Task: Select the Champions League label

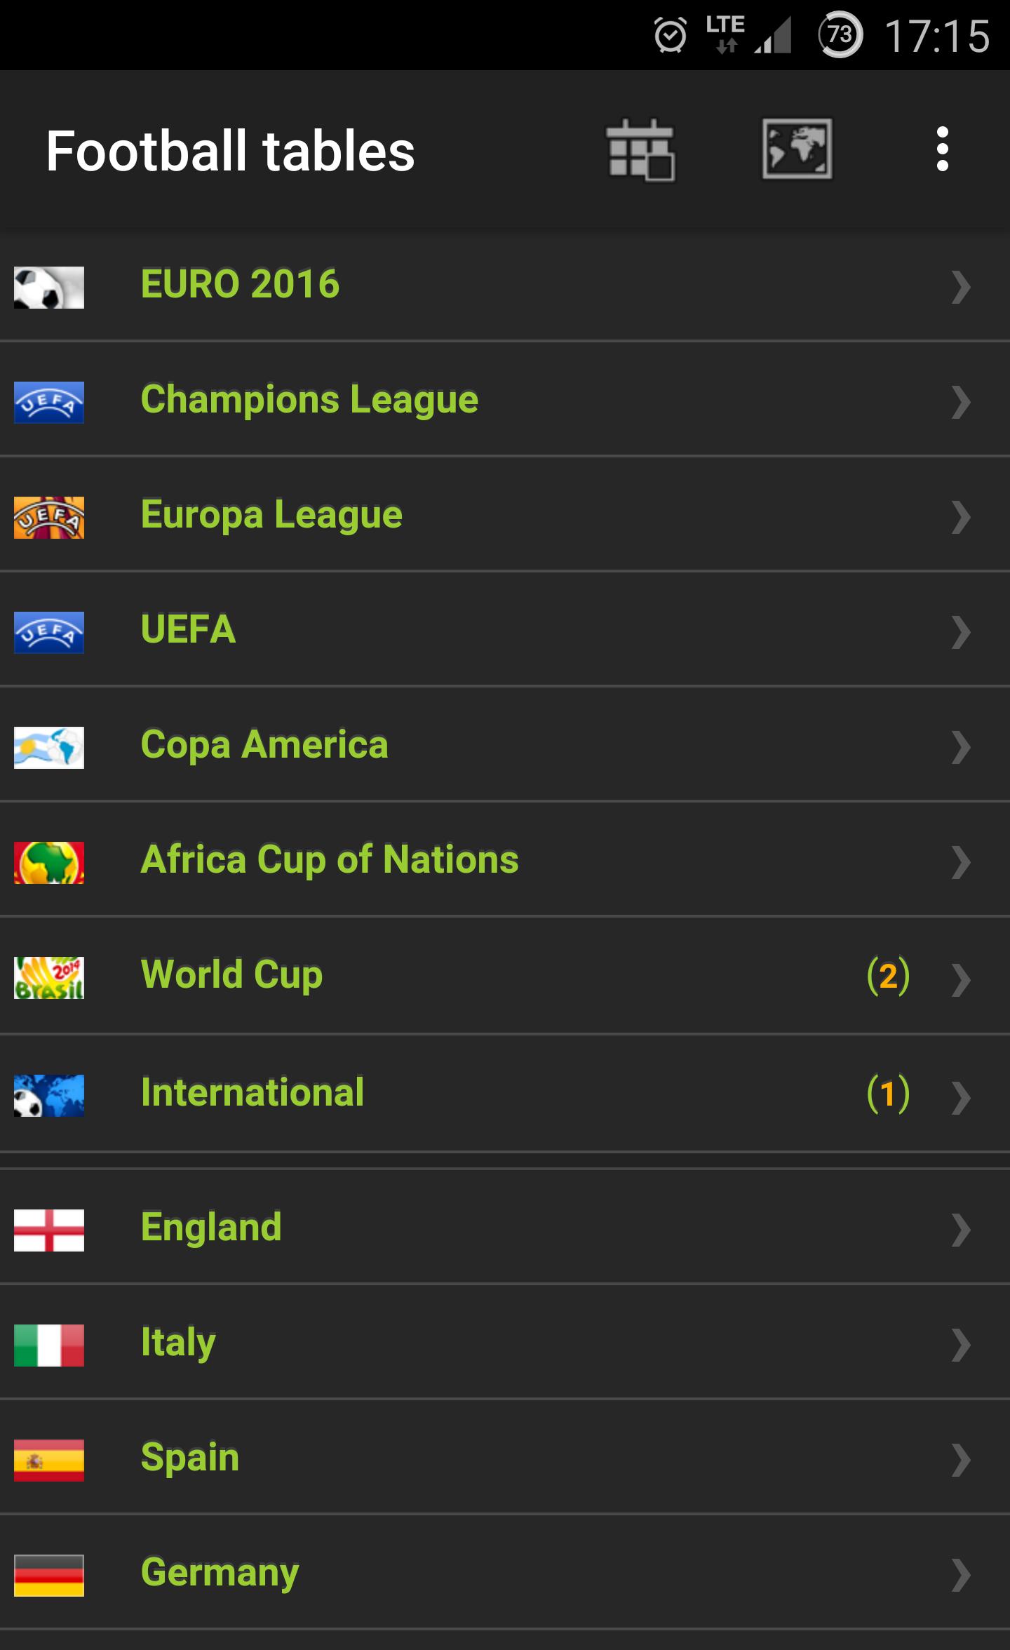Action: click(x=309, y=400)
